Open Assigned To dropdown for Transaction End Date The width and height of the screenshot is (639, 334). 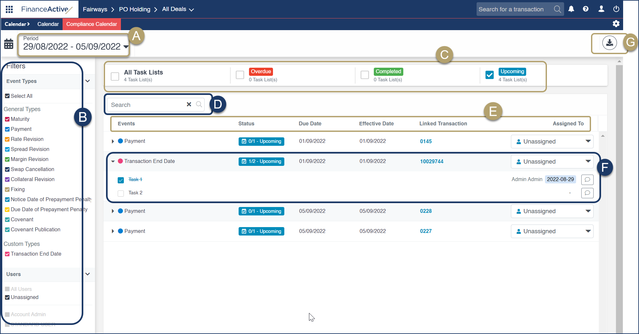click(x=552, y=162)
